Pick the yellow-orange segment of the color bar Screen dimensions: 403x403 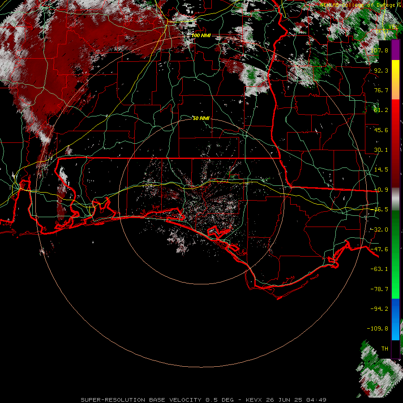(x=395, y=80)
